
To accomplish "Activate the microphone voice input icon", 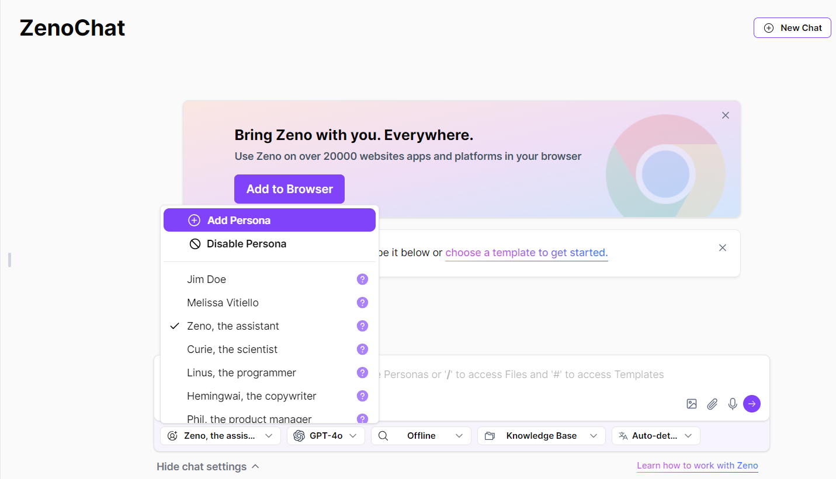I will tap(733, 404).
